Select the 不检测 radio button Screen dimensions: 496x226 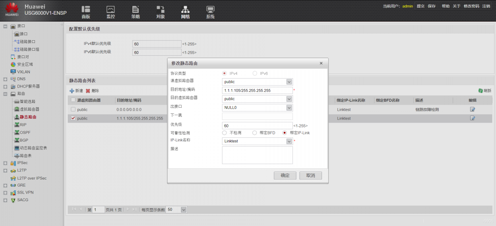coord(224,133)
